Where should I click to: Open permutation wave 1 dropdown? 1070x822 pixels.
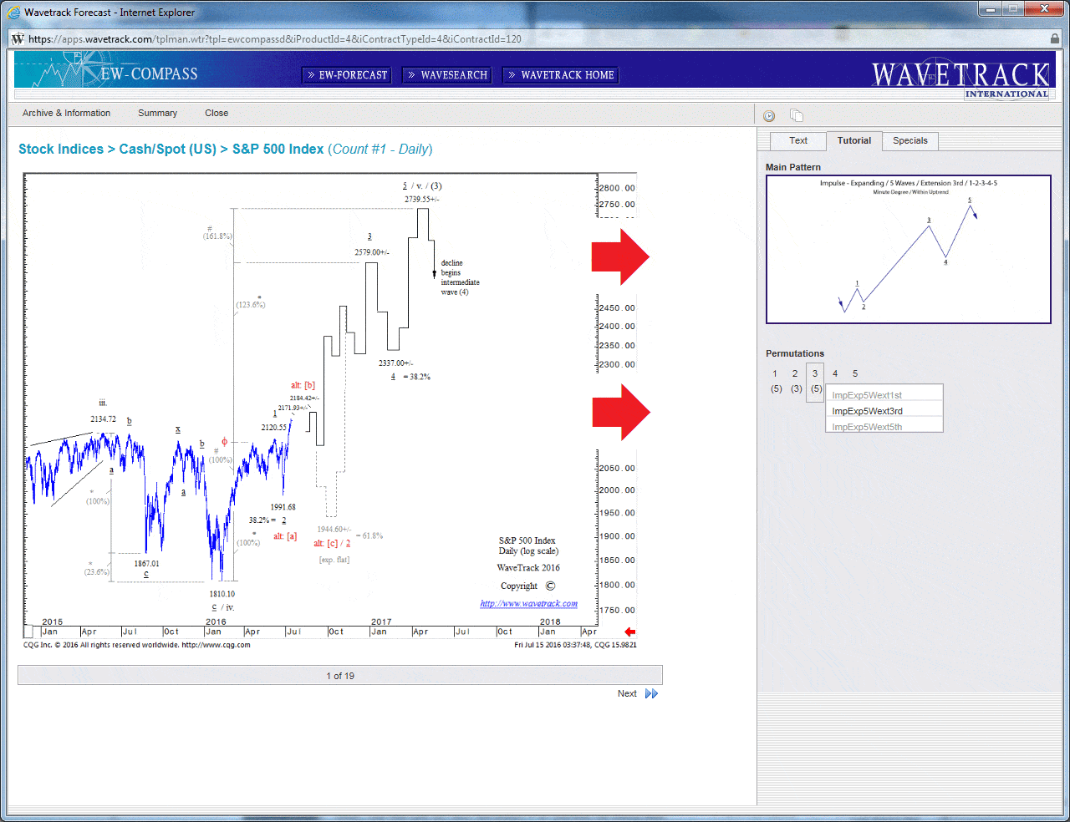pos(775,381)
